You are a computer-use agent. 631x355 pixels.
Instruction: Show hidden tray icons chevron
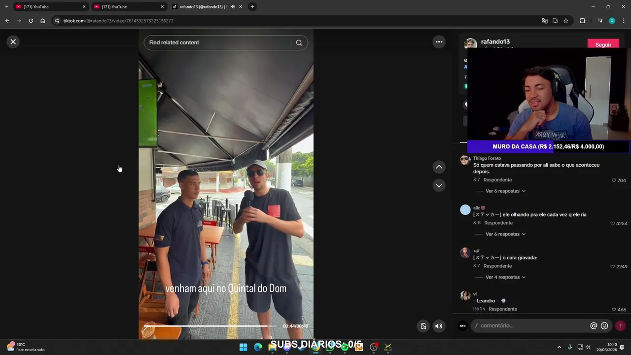pos(559,347)
